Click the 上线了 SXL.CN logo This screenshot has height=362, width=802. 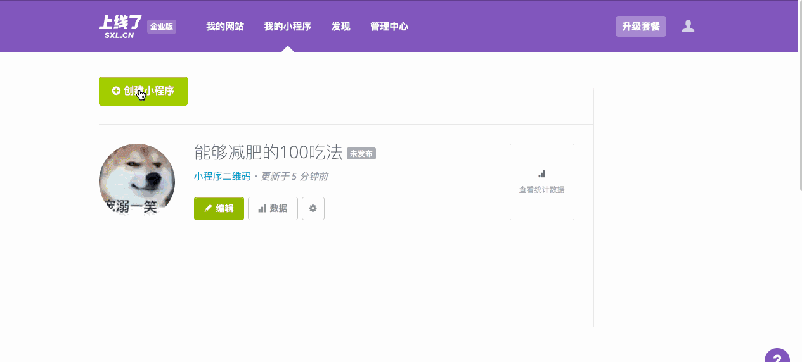120,27
